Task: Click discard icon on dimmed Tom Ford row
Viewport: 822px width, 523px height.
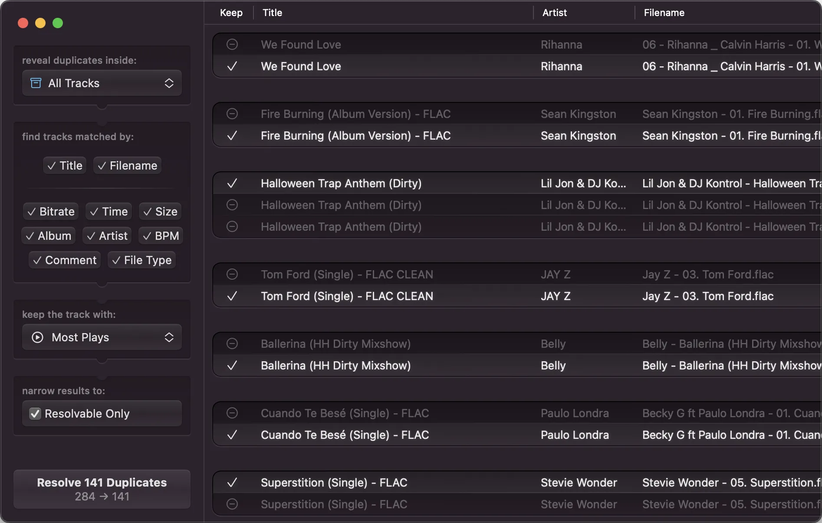Action: tap(232, 274)
